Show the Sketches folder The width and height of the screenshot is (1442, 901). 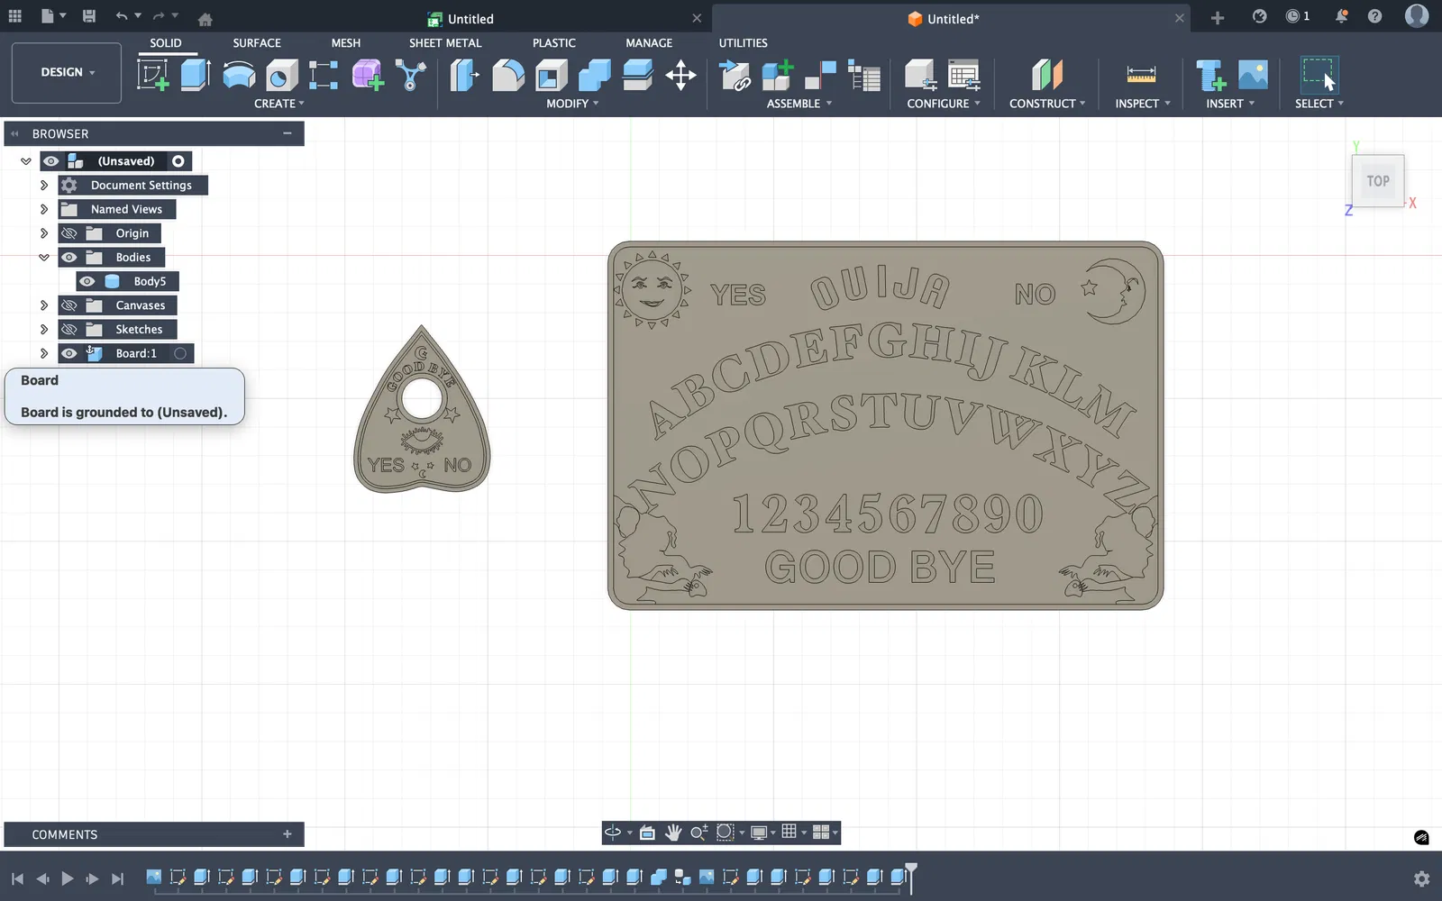(69, 330)
